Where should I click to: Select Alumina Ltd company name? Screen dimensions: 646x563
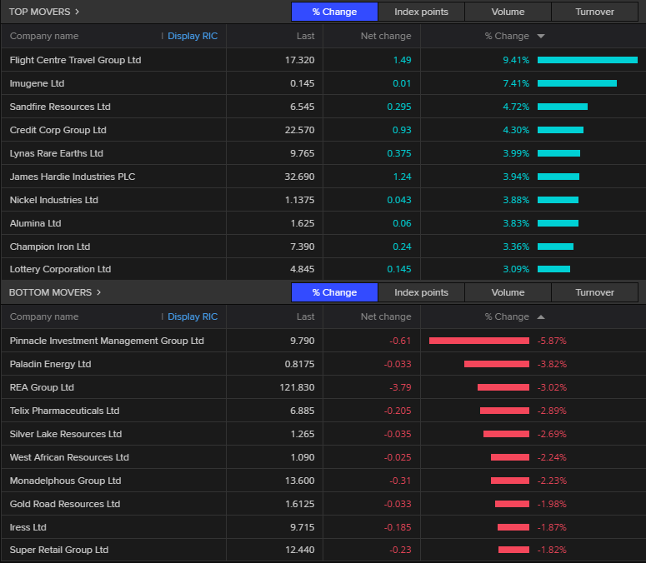tap(36, 223)
